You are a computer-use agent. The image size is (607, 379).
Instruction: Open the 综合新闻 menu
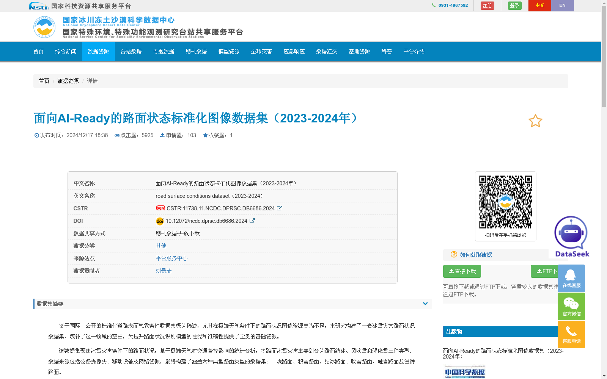(x=66, y=52)
